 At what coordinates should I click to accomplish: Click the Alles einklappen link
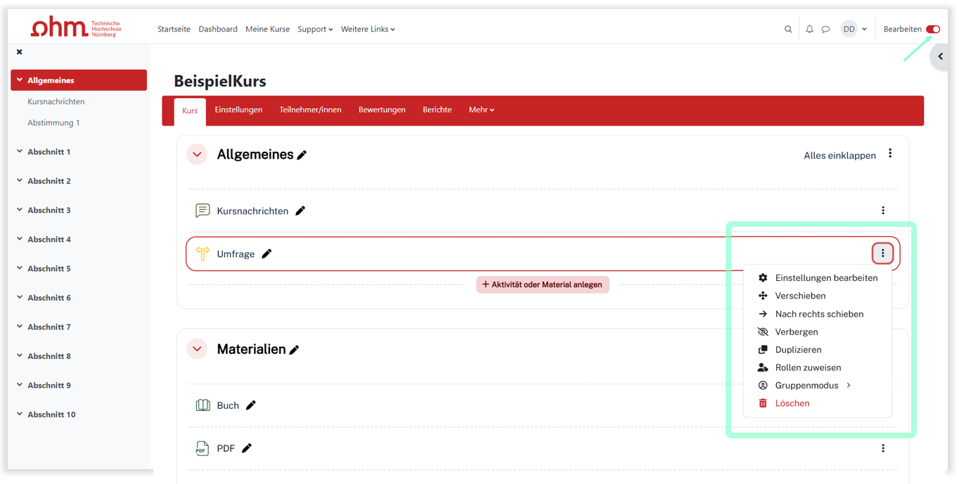(839, 156)
